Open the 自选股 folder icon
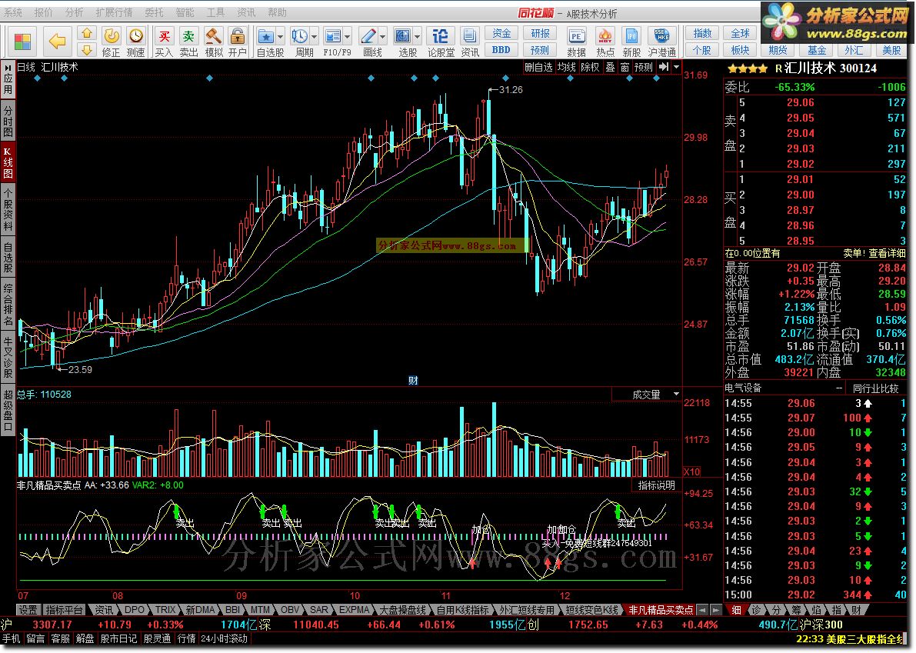 266,37
